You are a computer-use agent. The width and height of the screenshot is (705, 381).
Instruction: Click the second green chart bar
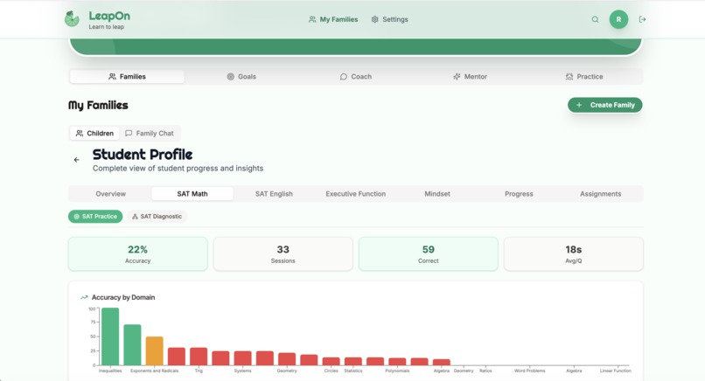(x=132, y=344)
